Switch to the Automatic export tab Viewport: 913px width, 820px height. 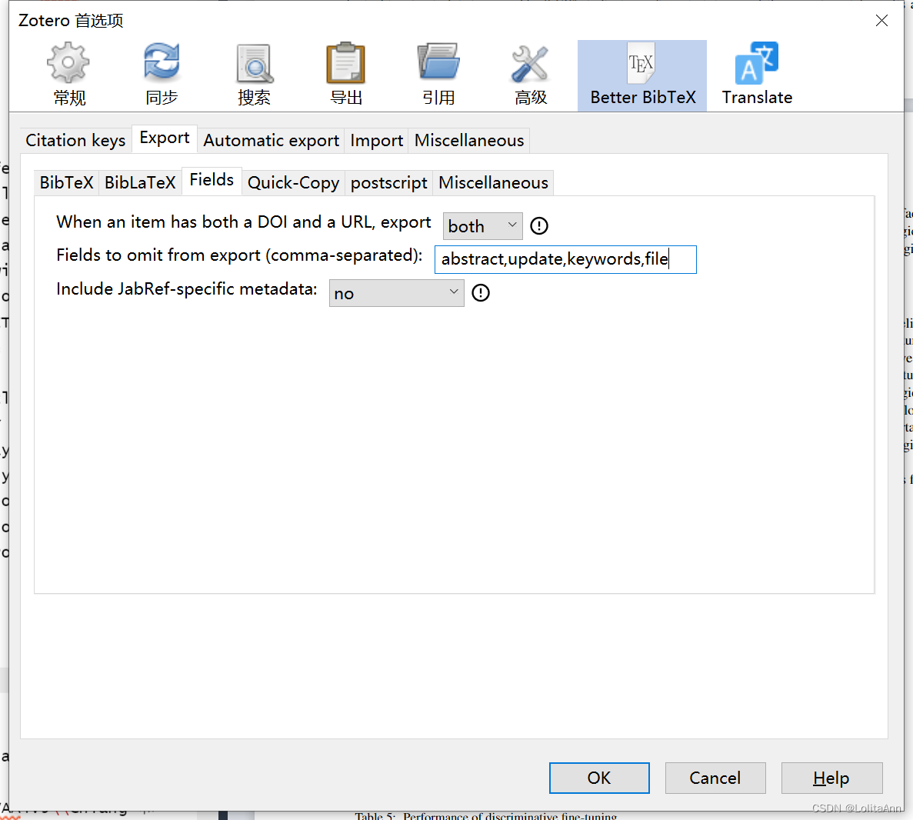click(272, 140)
